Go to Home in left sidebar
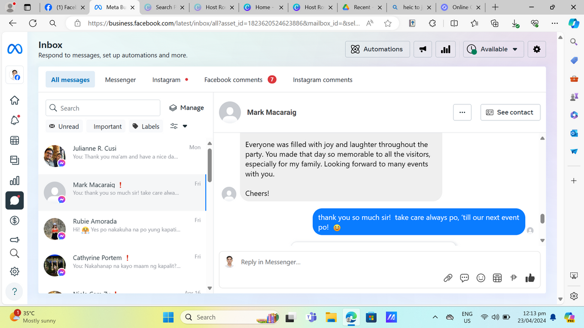584x328 pixels. tap(15, 100)
